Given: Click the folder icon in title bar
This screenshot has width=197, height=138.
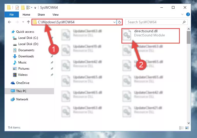Looking at the screenshot, I should (9, 7).
